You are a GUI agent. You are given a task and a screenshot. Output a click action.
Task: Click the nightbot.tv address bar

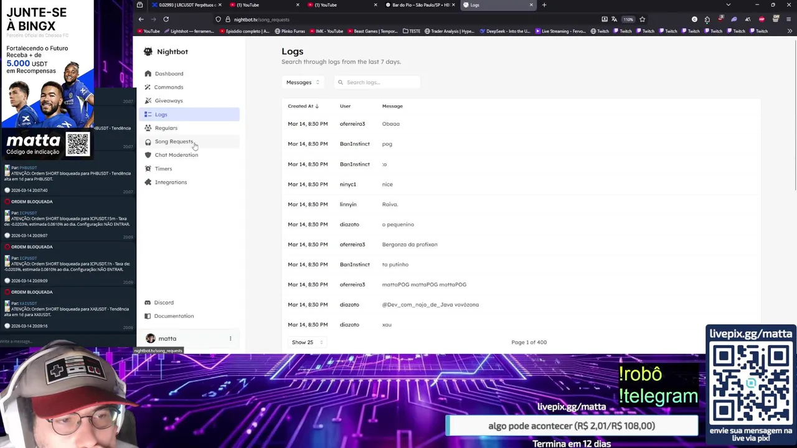coord(408,19)
